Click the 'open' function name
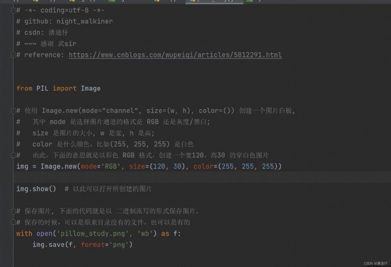 pyautogui.click(x=44, y=234)
